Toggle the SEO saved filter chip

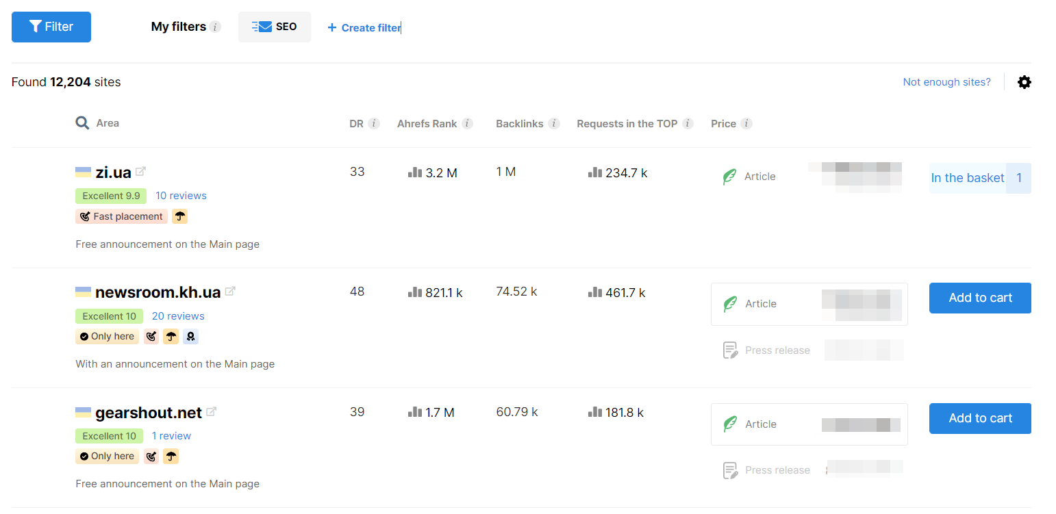pos(275,26)
